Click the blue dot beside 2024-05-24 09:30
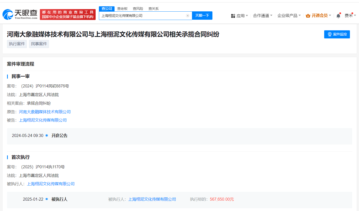359x211 pixels. point(47,135)
